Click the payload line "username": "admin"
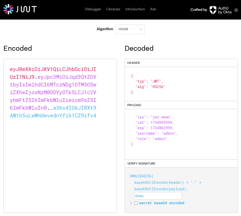This screenshot has height=216, width=241. coord(157,133)
